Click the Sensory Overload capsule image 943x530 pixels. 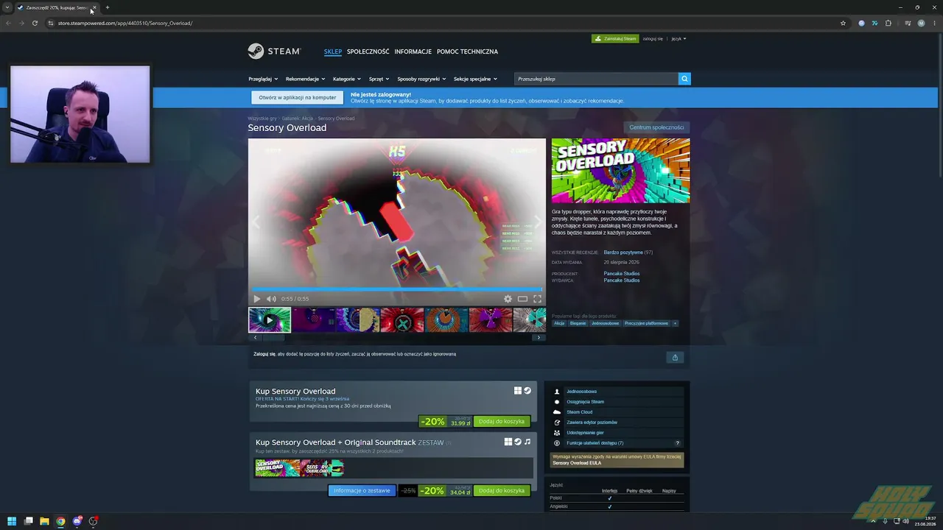pyautogui.click(x=621, y=171)
